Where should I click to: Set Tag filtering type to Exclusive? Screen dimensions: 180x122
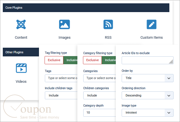tap(54, 60)
